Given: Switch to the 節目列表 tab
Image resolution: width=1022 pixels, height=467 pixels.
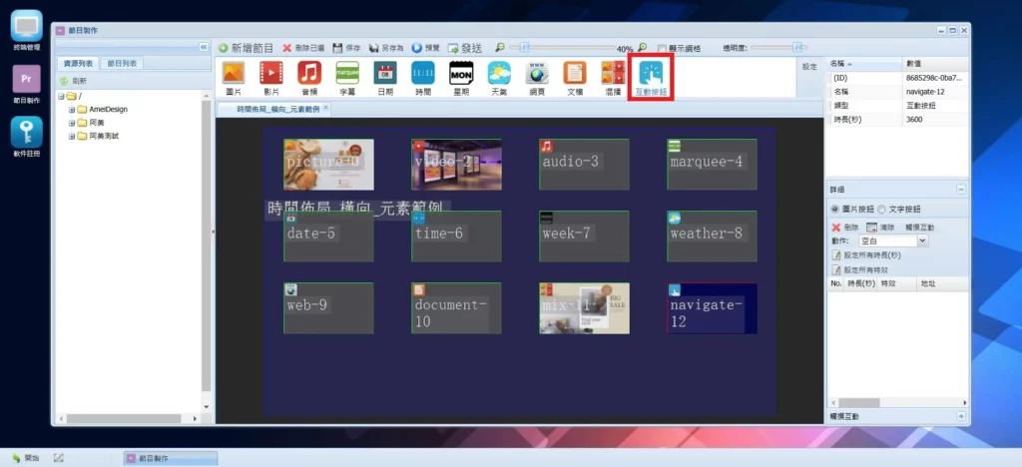Looking at the screenshot, I should (125, 64).
